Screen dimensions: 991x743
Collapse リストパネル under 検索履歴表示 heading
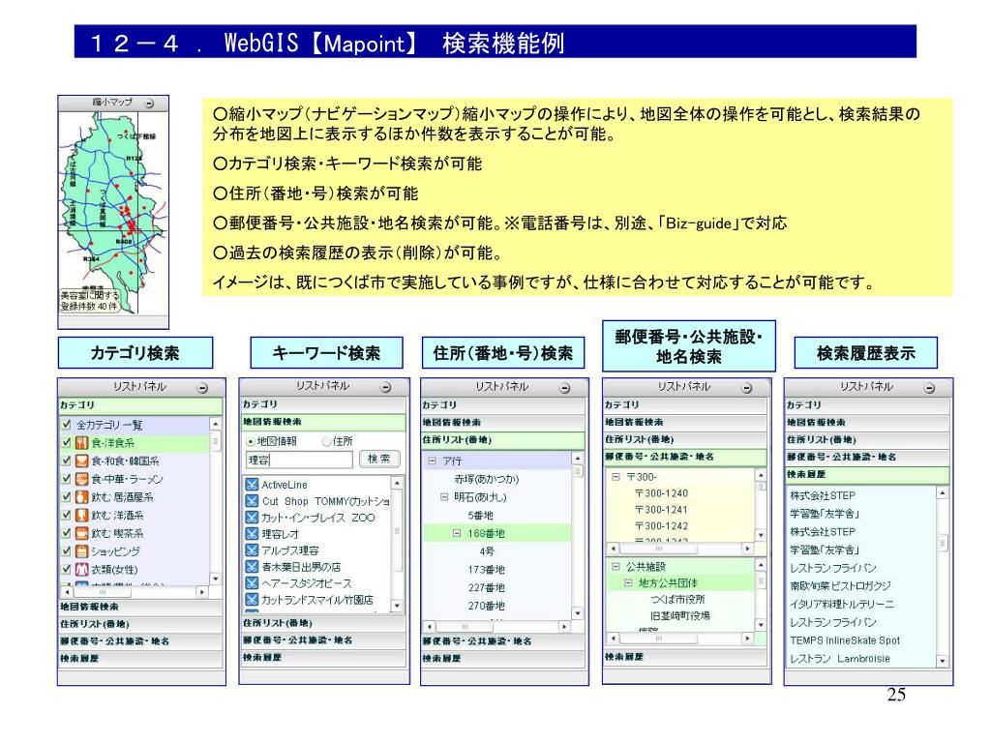coord(929,388)
